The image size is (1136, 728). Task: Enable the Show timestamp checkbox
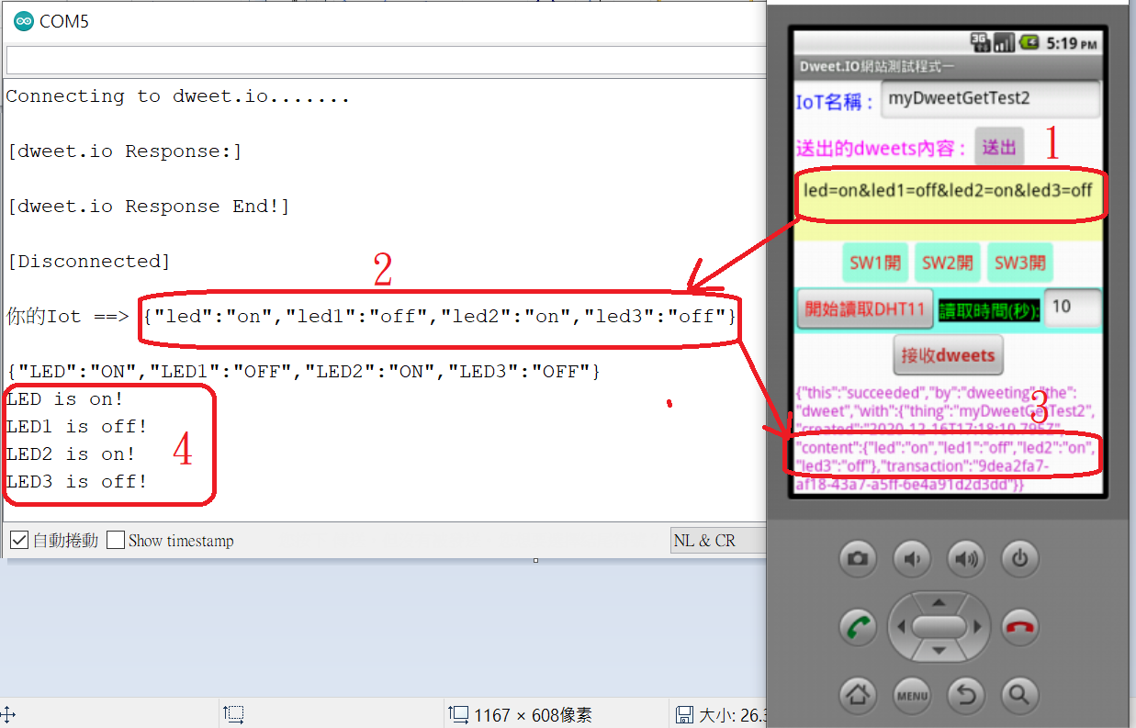[116, 540]
